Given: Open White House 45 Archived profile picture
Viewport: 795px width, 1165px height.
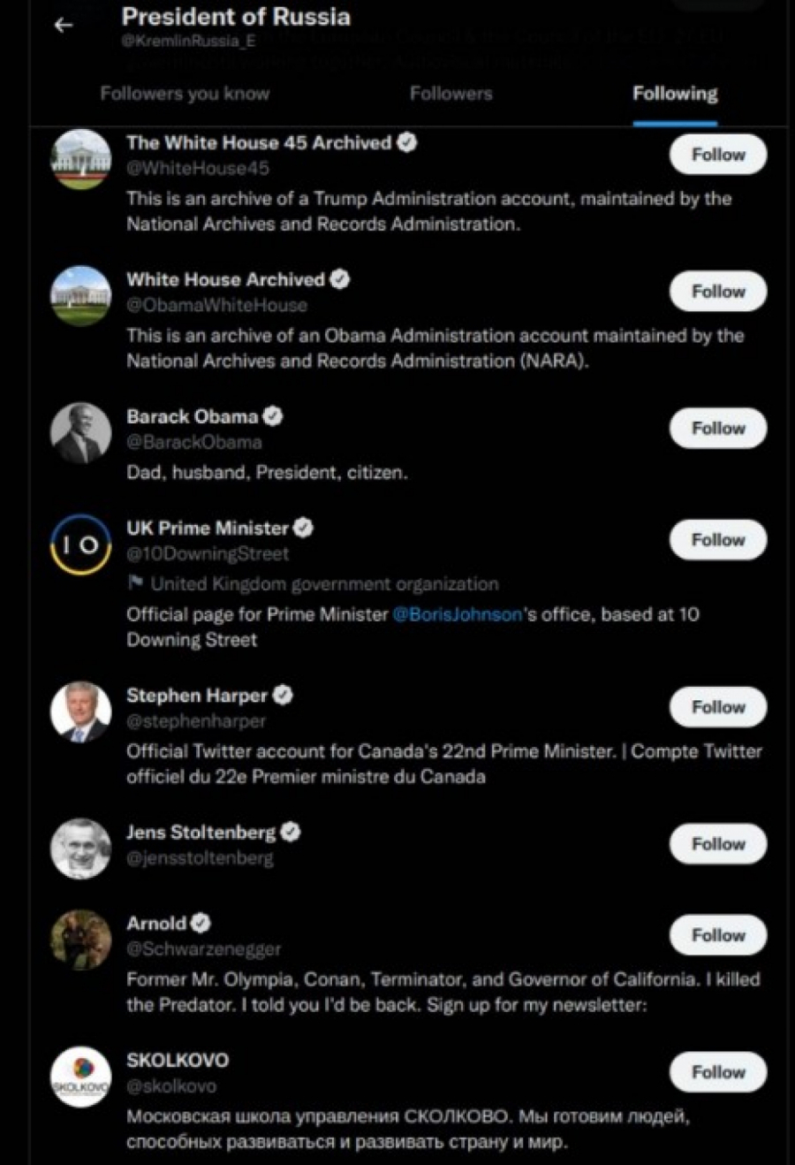Looking at the screenshot, I should click(x=80, y=159).
